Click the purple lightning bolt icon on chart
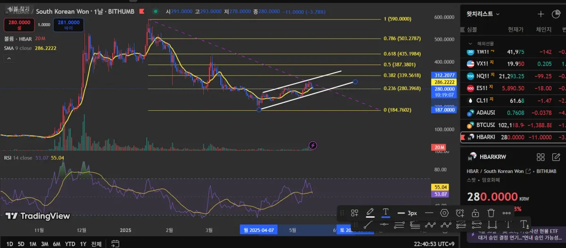566x248 pixels. point(312,145)
